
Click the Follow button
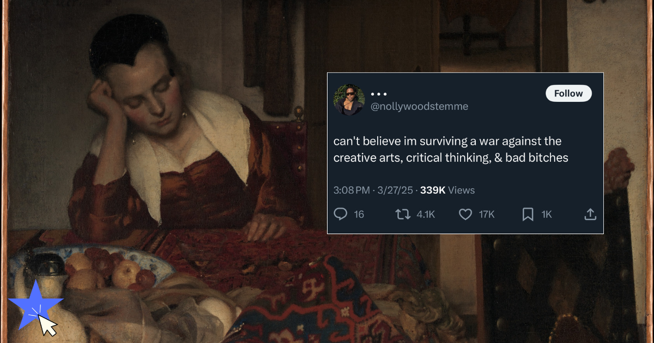tap(568, 93)
